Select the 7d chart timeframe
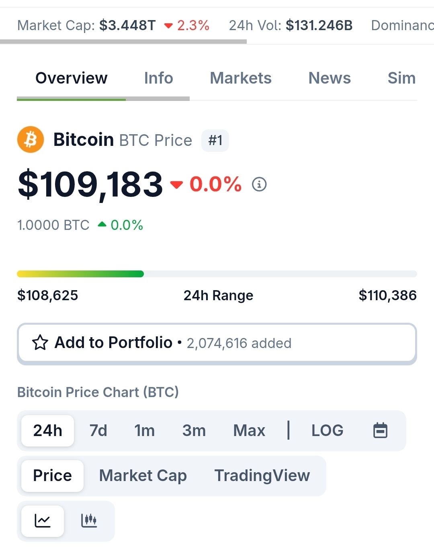The width and height of the screenshot is (434, 555). click(x=98, y=430)
